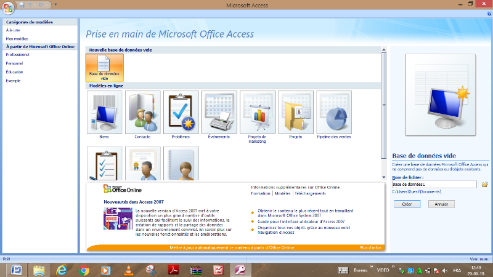Click the Annuler button
Screen dimensions: 493x277
pyautogui.click(x=441, y=204)
